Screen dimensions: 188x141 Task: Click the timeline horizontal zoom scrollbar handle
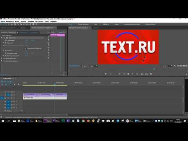click(67, 114)
